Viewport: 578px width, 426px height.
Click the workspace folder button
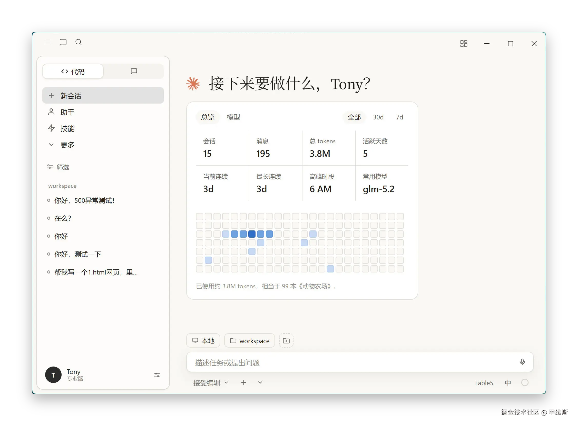250,341
